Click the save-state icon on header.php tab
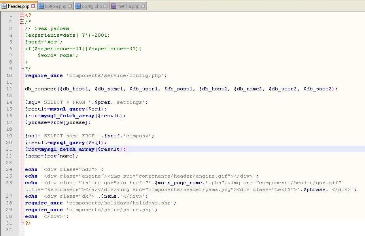Screen dimensions: 365x236 pos(4,6)
